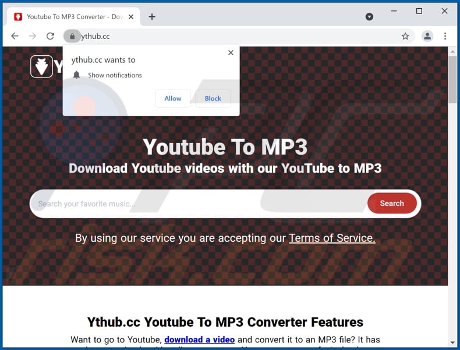Click the Ythub site logo
Screen dimensions: 460x350
pyautogui.click(x=42, y=67)
